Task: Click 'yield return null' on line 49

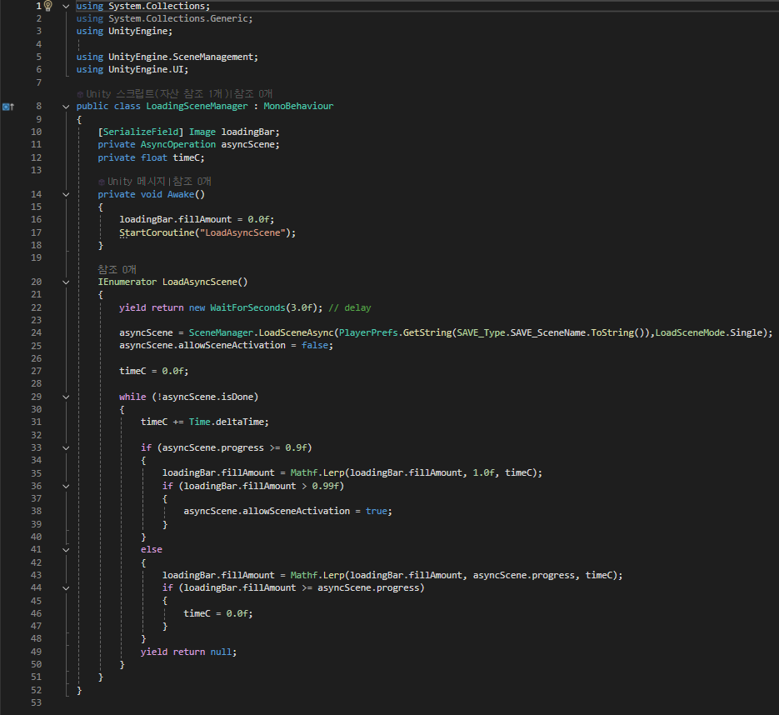Action: (187, 652)
